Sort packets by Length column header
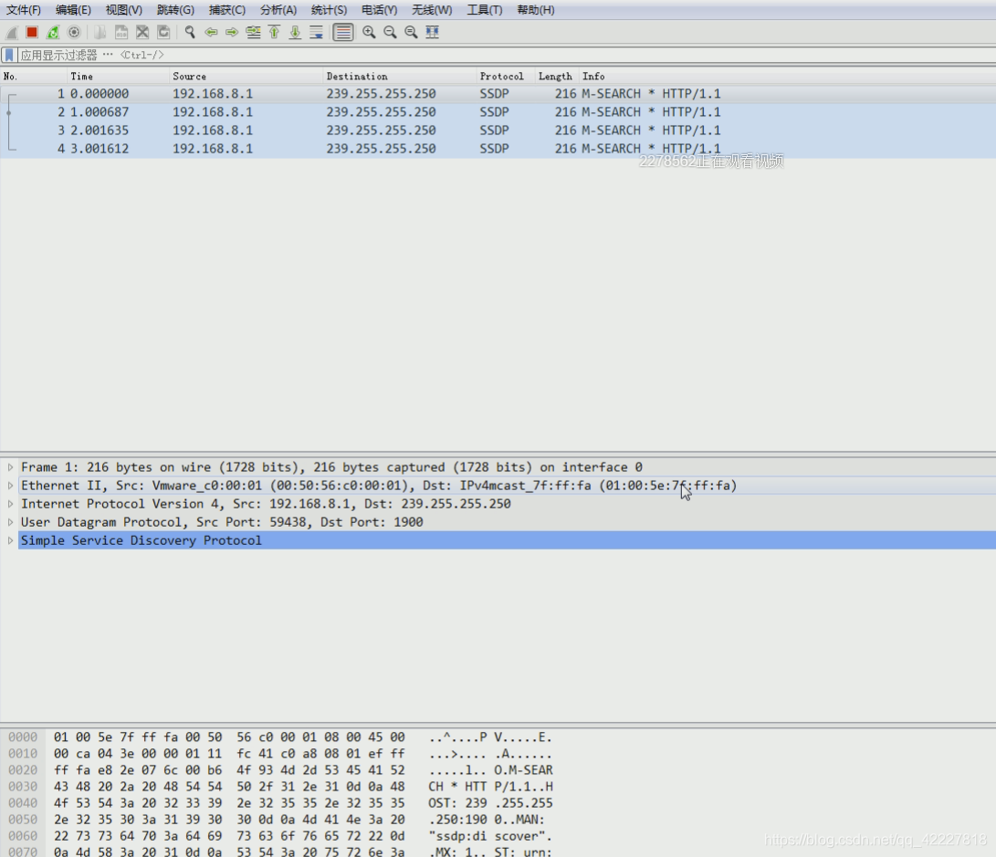 point(557,76)
